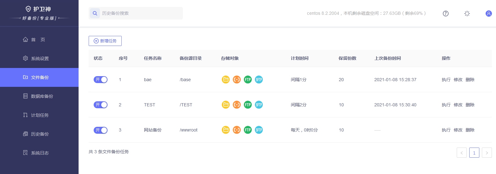The height and width of the screenshot is (174, 496).
Task: Click the 上次备份时间 column header
Action: coord(388,58)
